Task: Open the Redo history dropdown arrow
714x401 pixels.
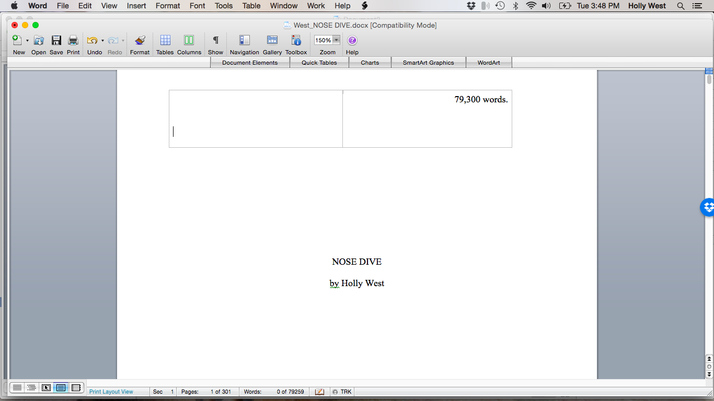Action: pos(123,41)
